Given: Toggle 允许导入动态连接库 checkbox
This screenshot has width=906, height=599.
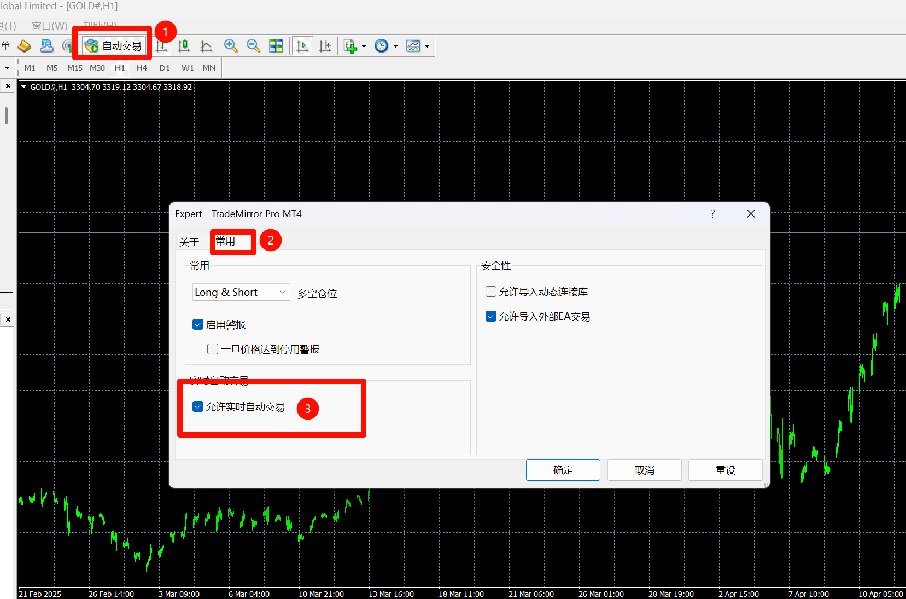Looking at the screenshot, I should pos(491,292).
